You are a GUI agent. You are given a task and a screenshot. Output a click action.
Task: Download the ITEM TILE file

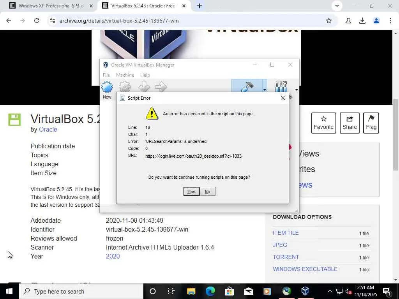286,233
